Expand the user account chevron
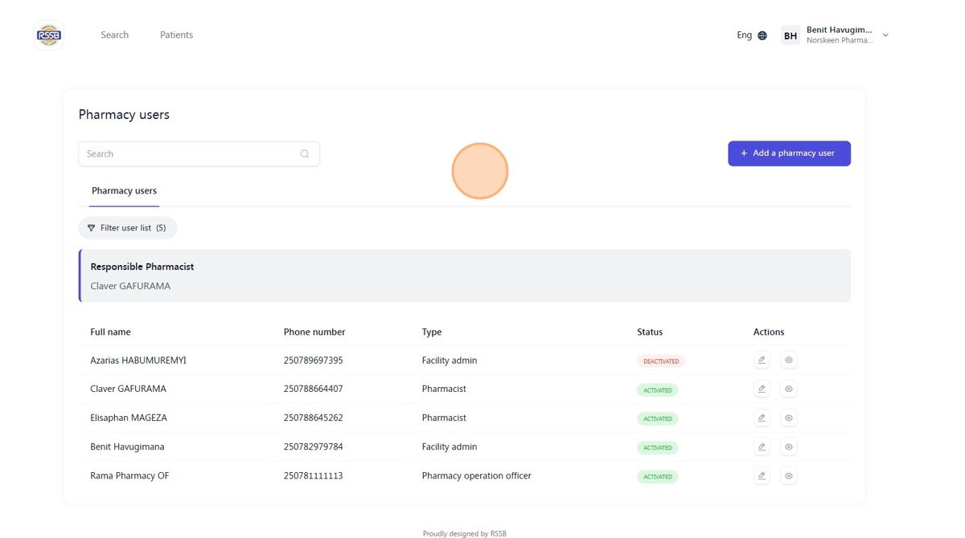The image size is (965, 538). (885, 35)
